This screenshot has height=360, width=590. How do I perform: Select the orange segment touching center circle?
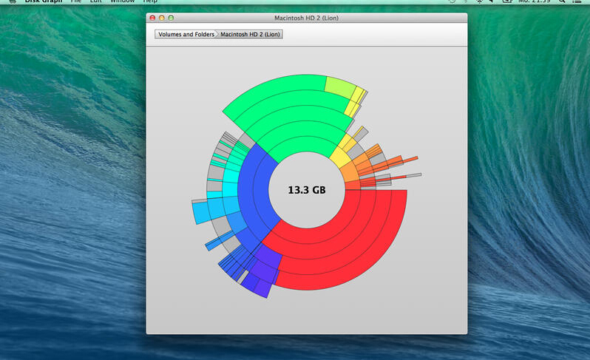point(348,174)
